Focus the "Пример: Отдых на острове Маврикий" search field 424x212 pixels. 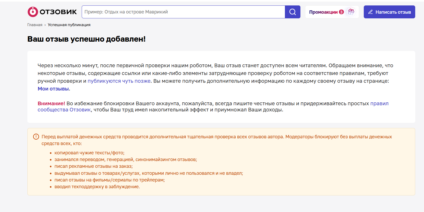click(x=183, y=12)
